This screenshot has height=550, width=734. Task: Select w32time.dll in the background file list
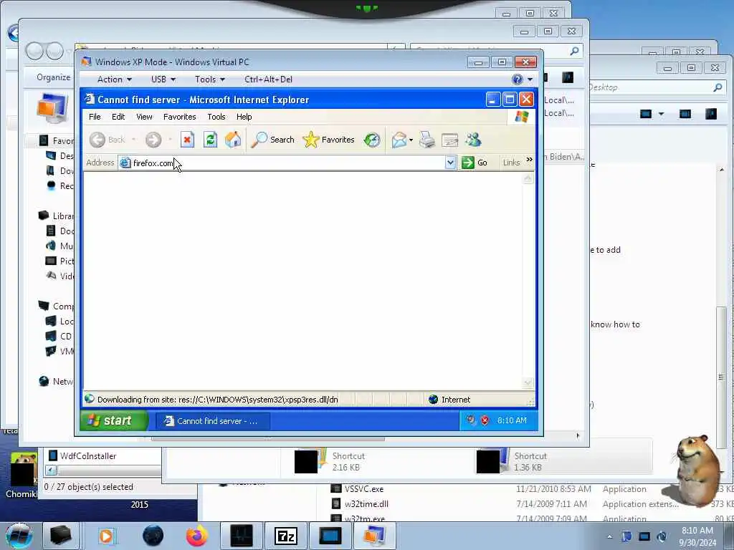[366, 504]
